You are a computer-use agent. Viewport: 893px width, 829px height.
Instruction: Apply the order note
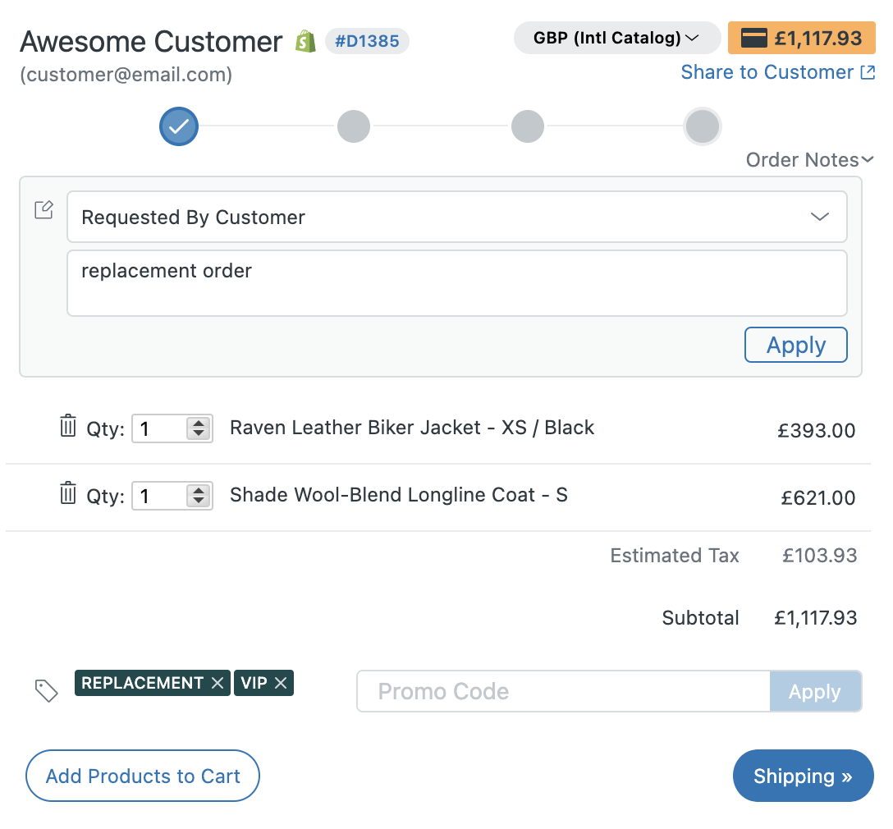(x=795, y=345)
